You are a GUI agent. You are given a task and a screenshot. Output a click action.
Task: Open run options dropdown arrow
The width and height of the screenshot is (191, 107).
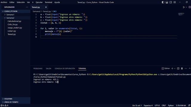[186, 7]
